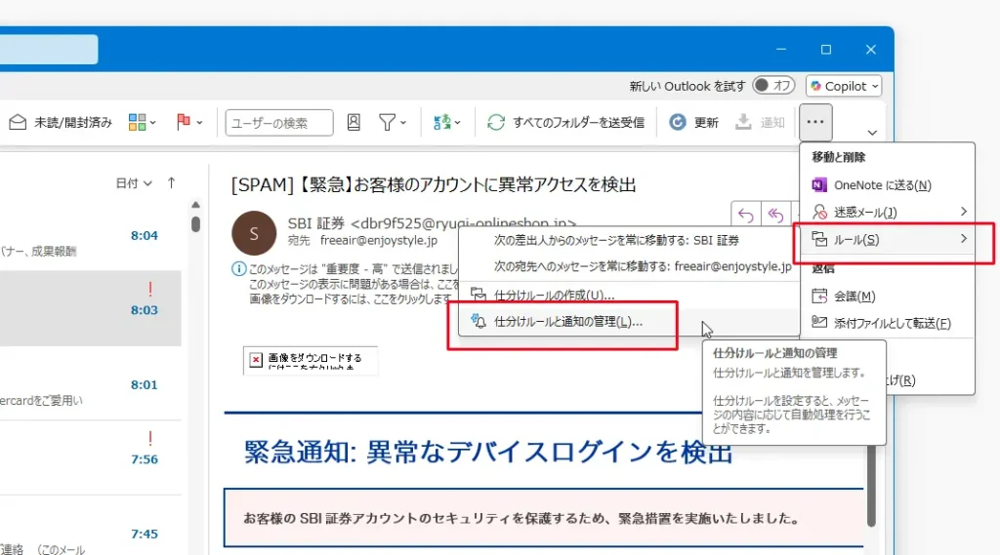This screenshot has height=555, width=1000.
Task: Click the OneNote icon in the menu
Action: tap(819, 184)
